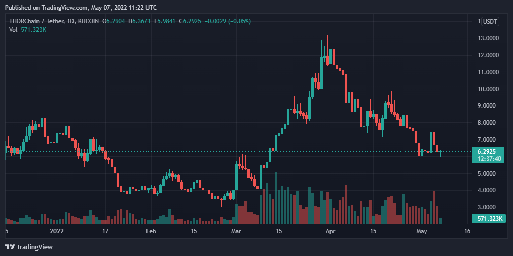513x256 pixels.
Task: Click the 13.0000 price axis label
Action: [x=488, y=38]
